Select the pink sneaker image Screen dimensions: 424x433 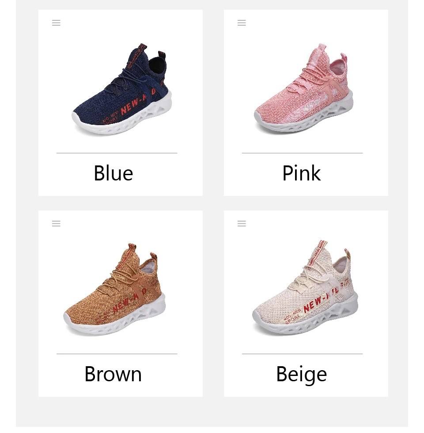point(303,88)
